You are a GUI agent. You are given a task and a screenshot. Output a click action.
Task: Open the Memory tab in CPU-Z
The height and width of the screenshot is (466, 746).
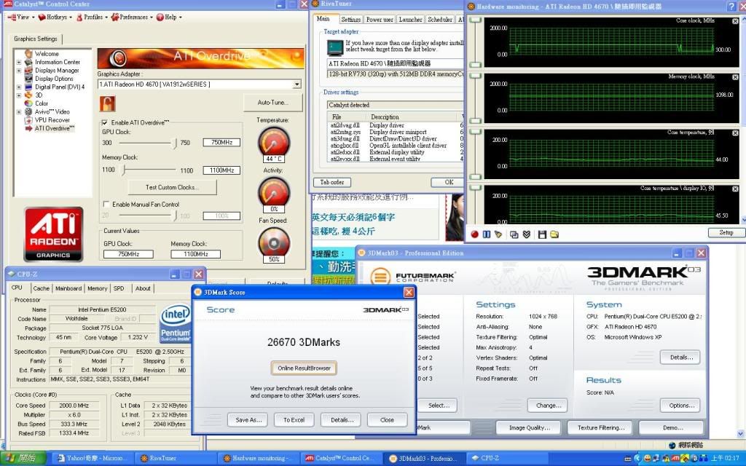point(97,288)
